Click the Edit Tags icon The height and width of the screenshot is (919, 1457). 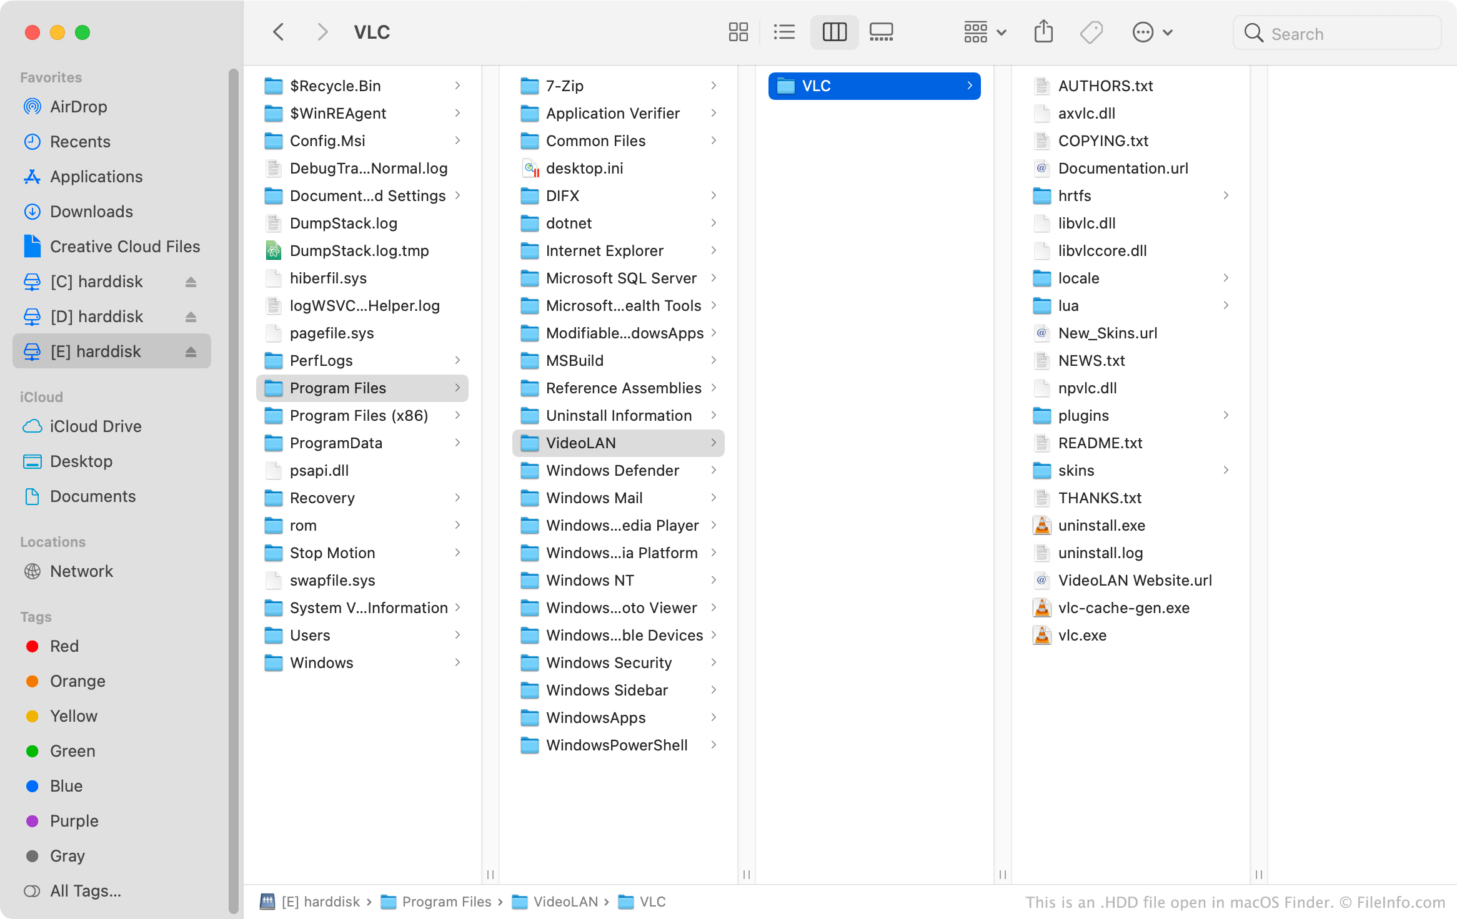coord(1092,32)
